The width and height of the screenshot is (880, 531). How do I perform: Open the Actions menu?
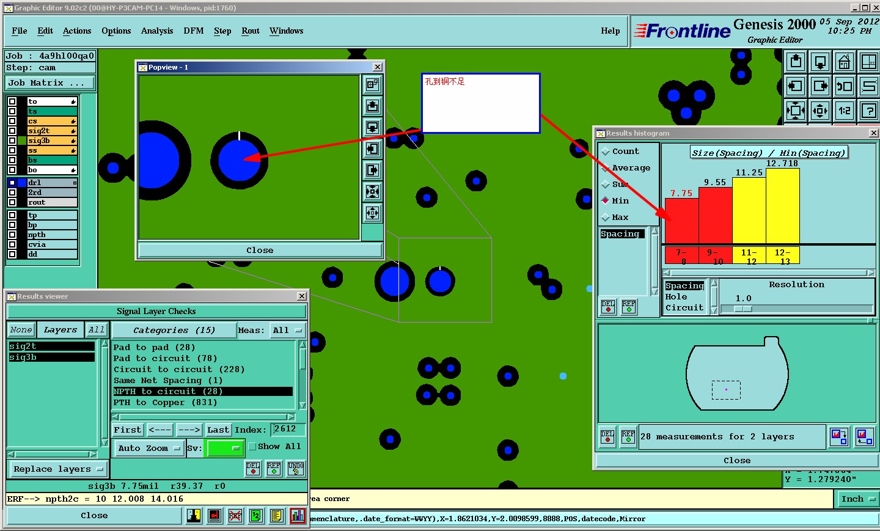(77, 31)
